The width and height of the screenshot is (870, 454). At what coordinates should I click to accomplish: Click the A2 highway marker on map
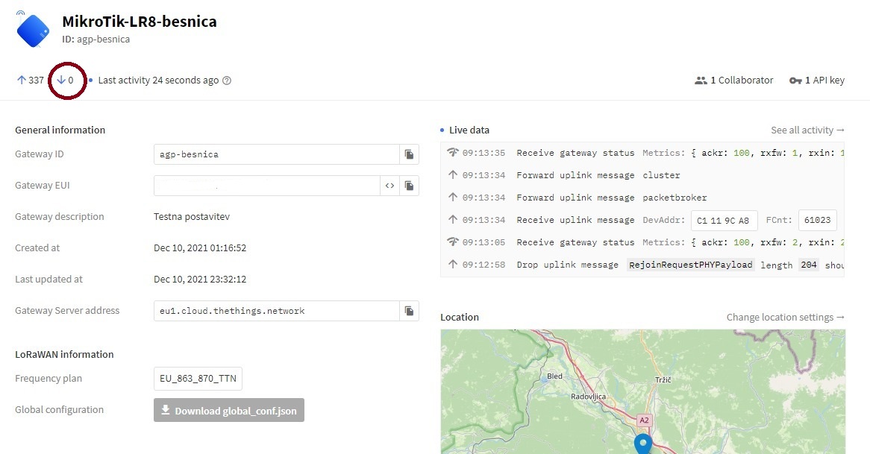point(644,420)
